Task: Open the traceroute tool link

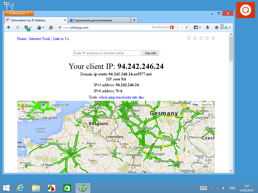Action: pos(123,97)
